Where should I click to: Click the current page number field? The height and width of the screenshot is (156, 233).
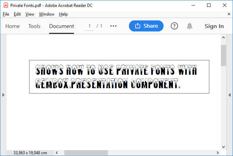click(90, 26)
